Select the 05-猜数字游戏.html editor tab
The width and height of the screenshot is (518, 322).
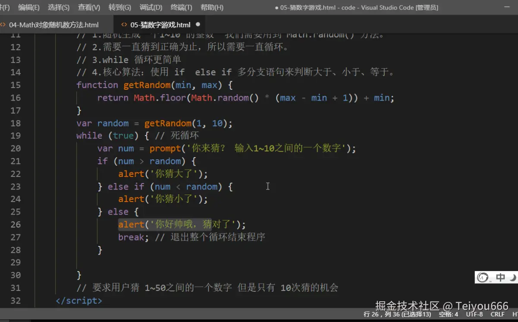point(160,25)
